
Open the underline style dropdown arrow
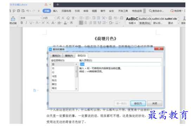tap(33, 23)
